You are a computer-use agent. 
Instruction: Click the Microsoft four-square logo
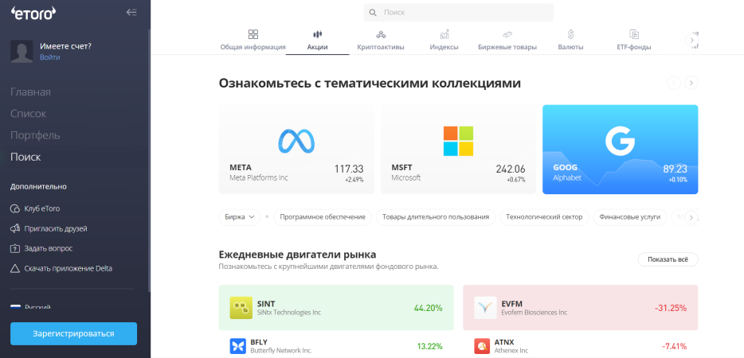coord(458,141)
